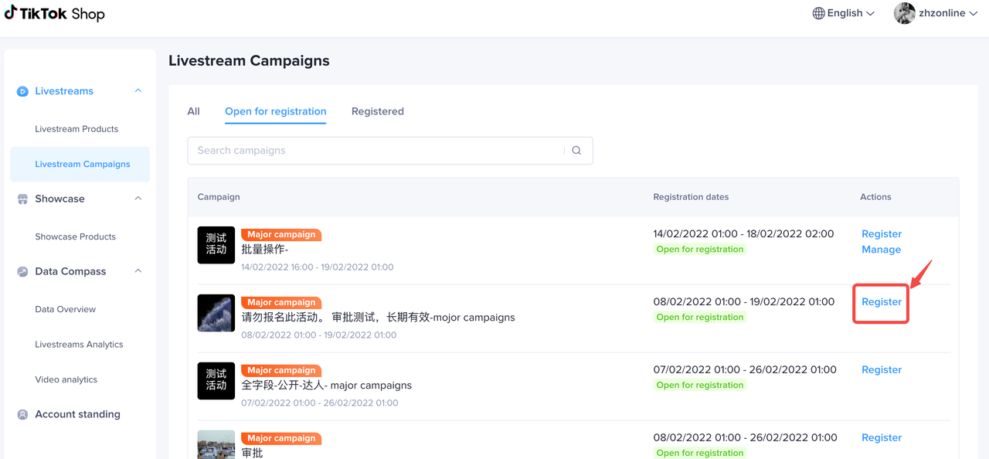Click the zhzonline profile avatar

(904, 13)
